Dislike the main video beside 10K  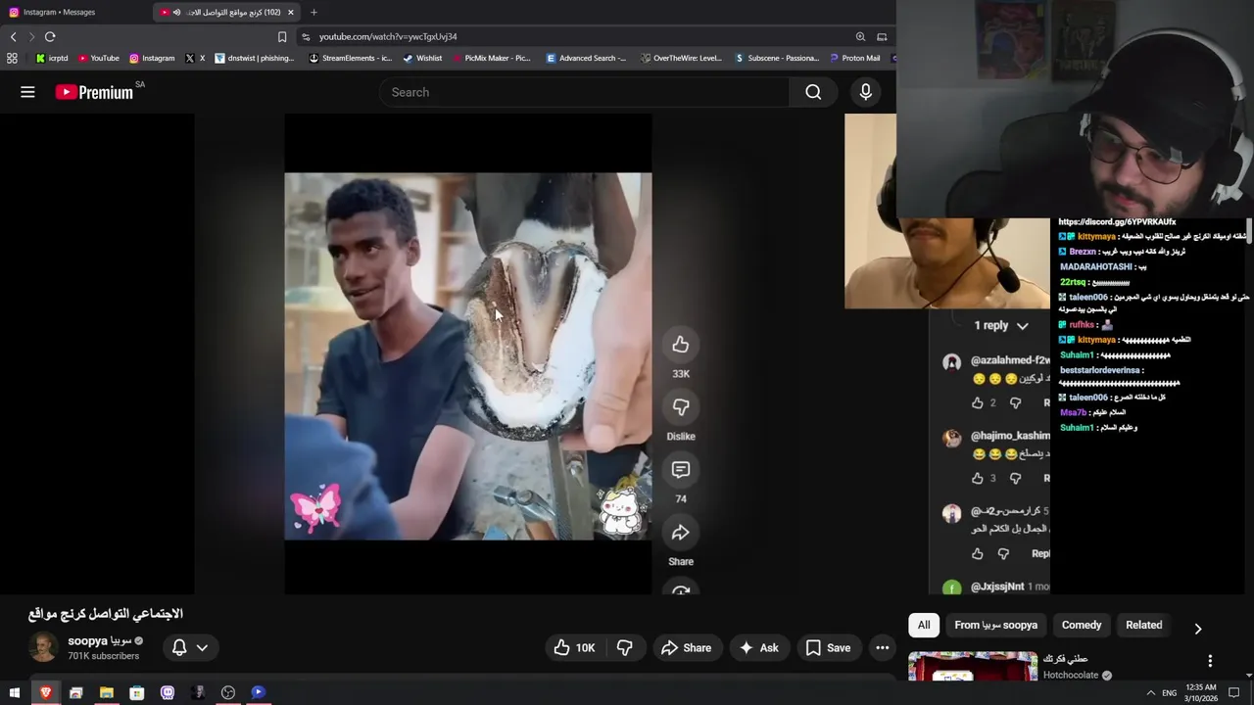click(x=624, y=647)
